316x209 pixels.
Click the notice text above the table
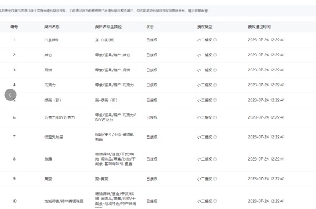(x=104, y=10)
